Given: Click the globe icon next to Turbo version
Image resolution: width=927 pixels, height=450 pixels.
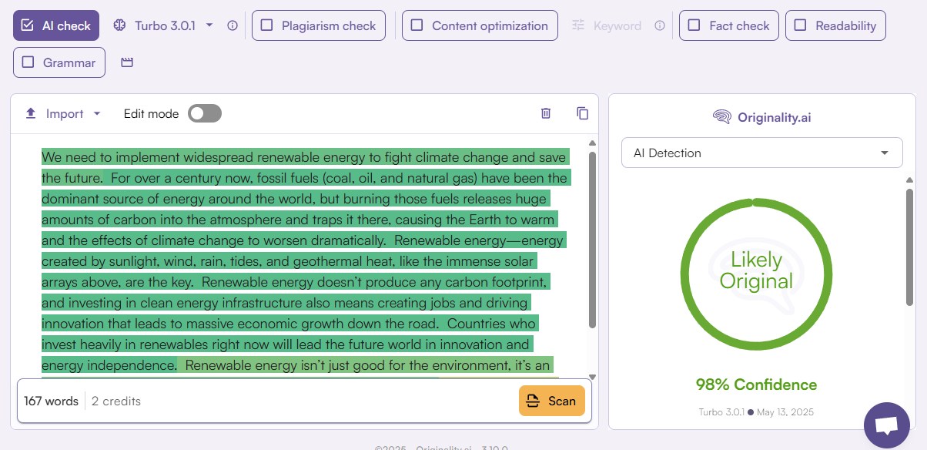Looking at the screenshot, I should pos(120,25).
